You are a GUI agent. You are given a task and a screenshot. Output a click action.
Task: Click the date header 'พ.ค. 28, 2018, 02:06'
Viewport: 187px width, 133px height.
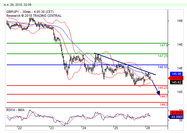tap(17, 5)
